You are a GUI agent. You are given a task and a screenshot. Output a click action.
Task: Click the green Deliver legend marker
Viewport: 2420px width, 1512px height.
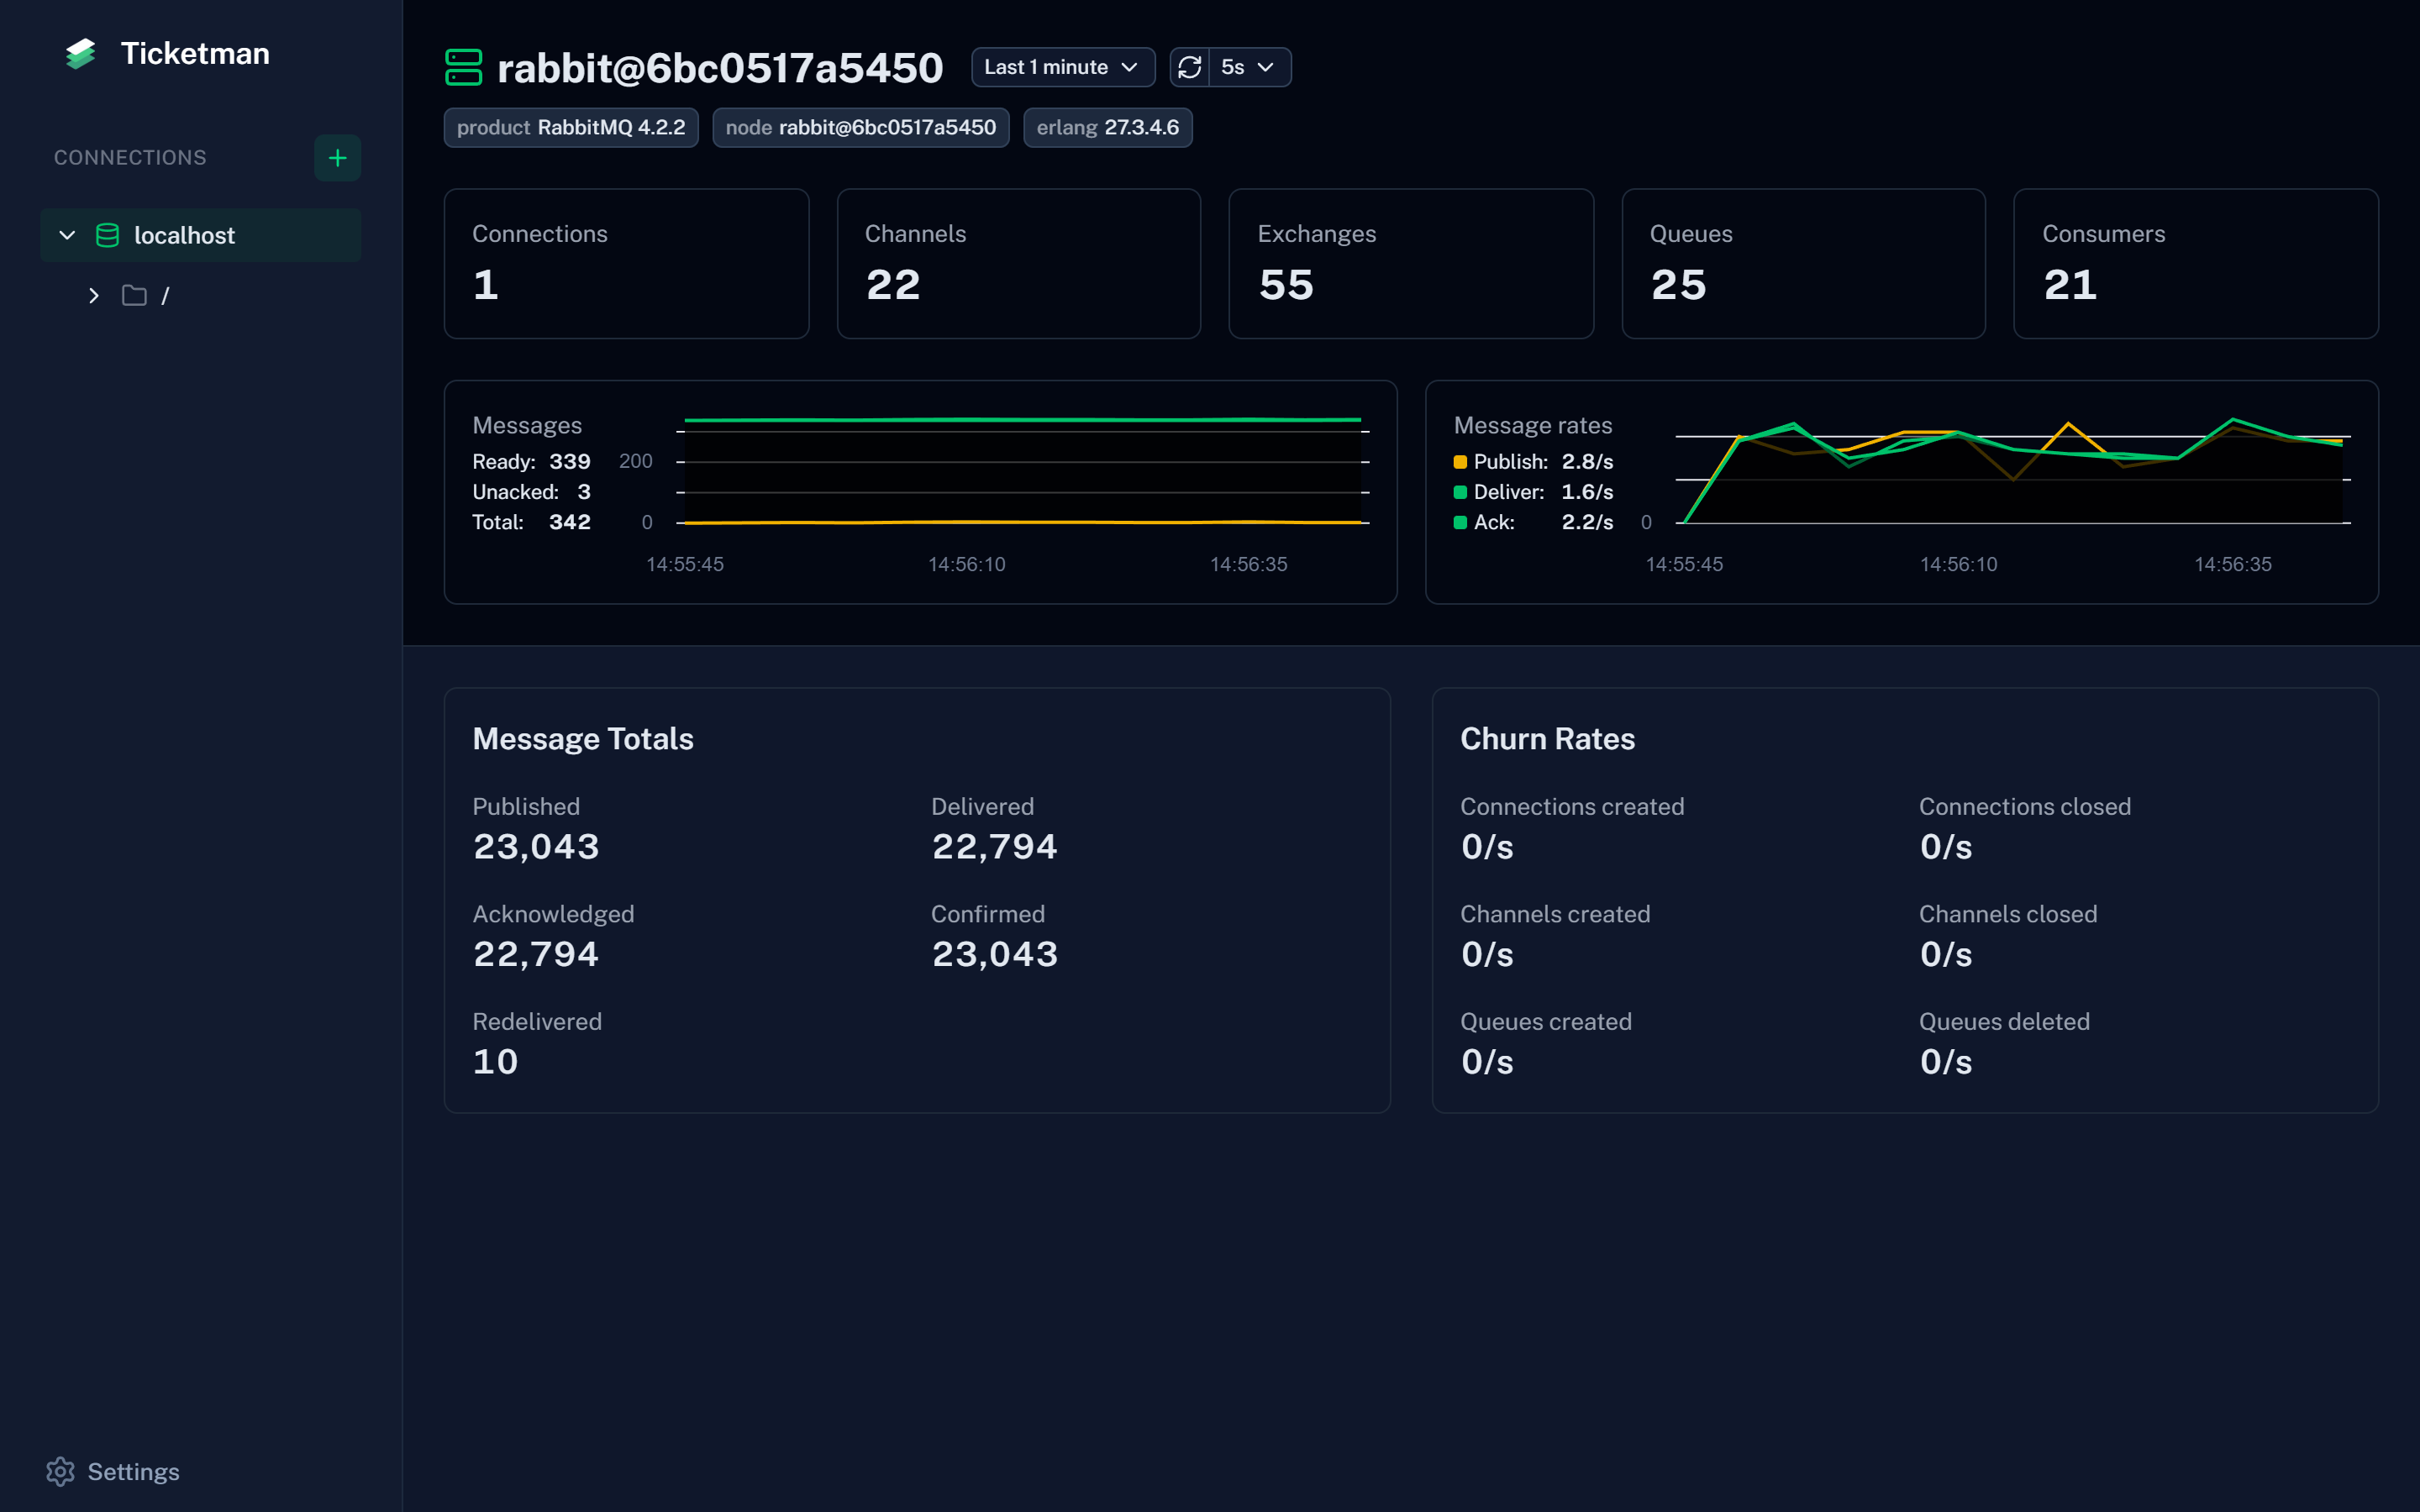[x=1460, y=492]
